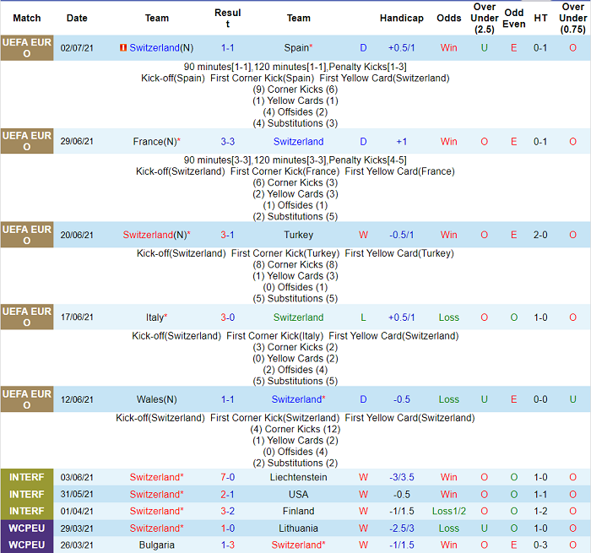Screen dimensions: 591x553
Task: Open the Italy team page link
Action: tap(154, 317)
